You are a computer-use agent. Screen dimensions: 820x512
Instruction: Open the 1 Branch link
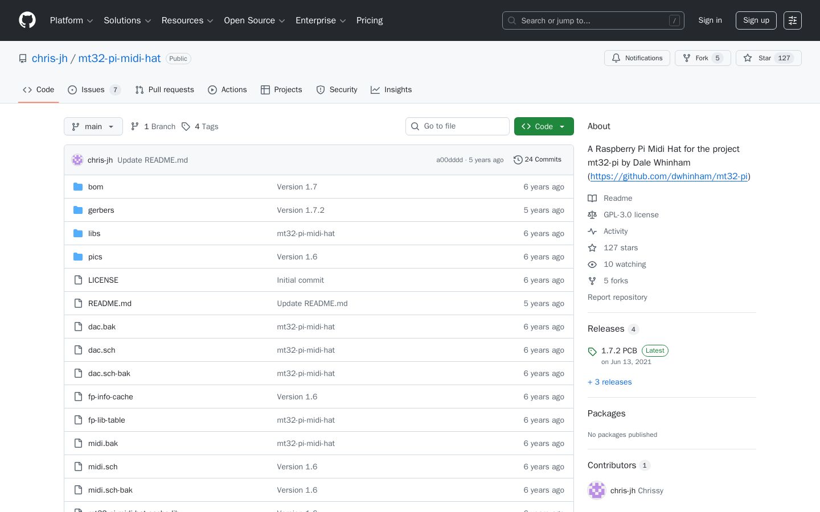[153, 126]
